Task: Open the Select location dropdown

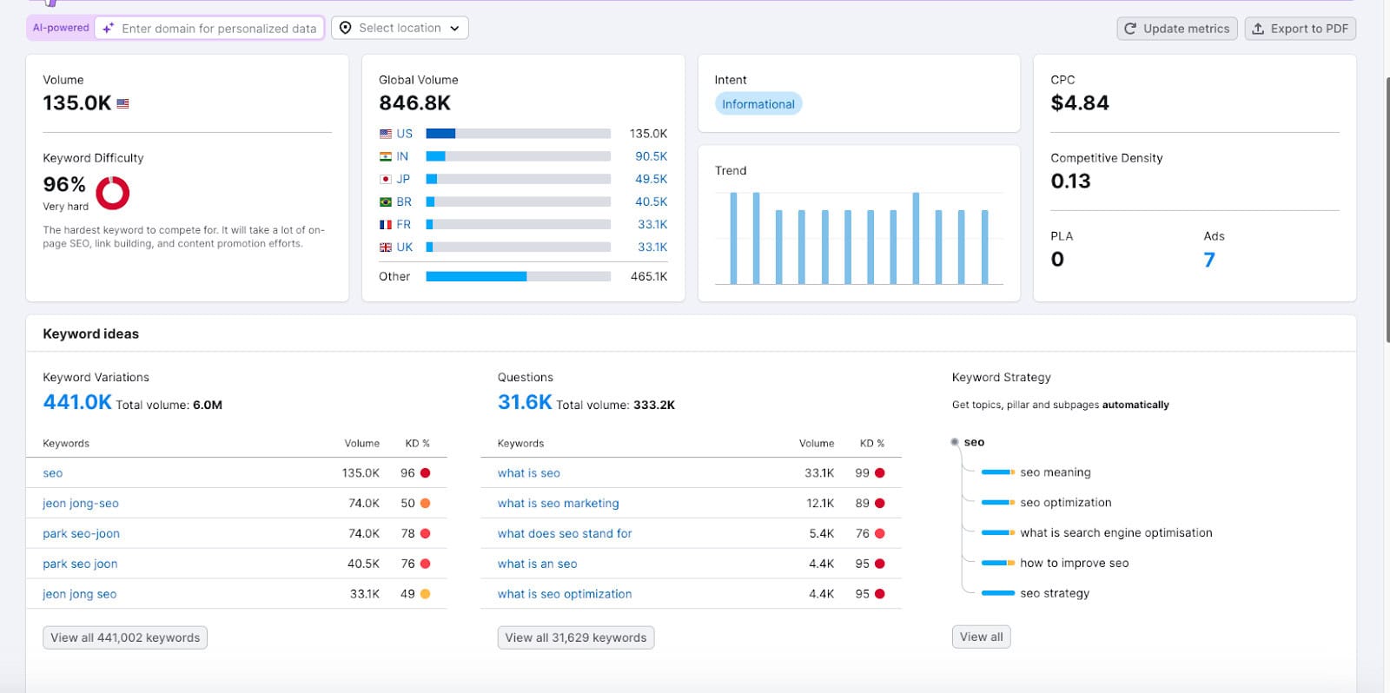Action: (400, 28)
